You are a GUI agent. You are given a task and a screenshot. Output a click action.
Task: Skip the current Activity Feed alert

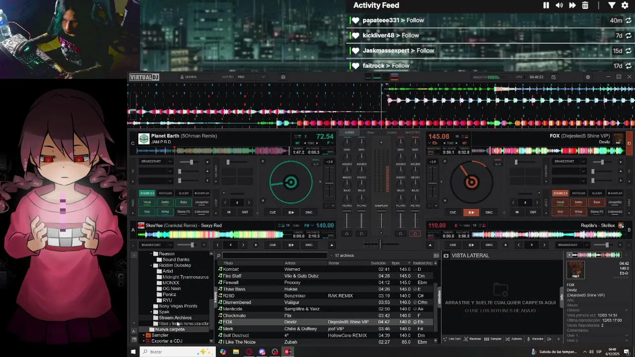click(572, 5)
